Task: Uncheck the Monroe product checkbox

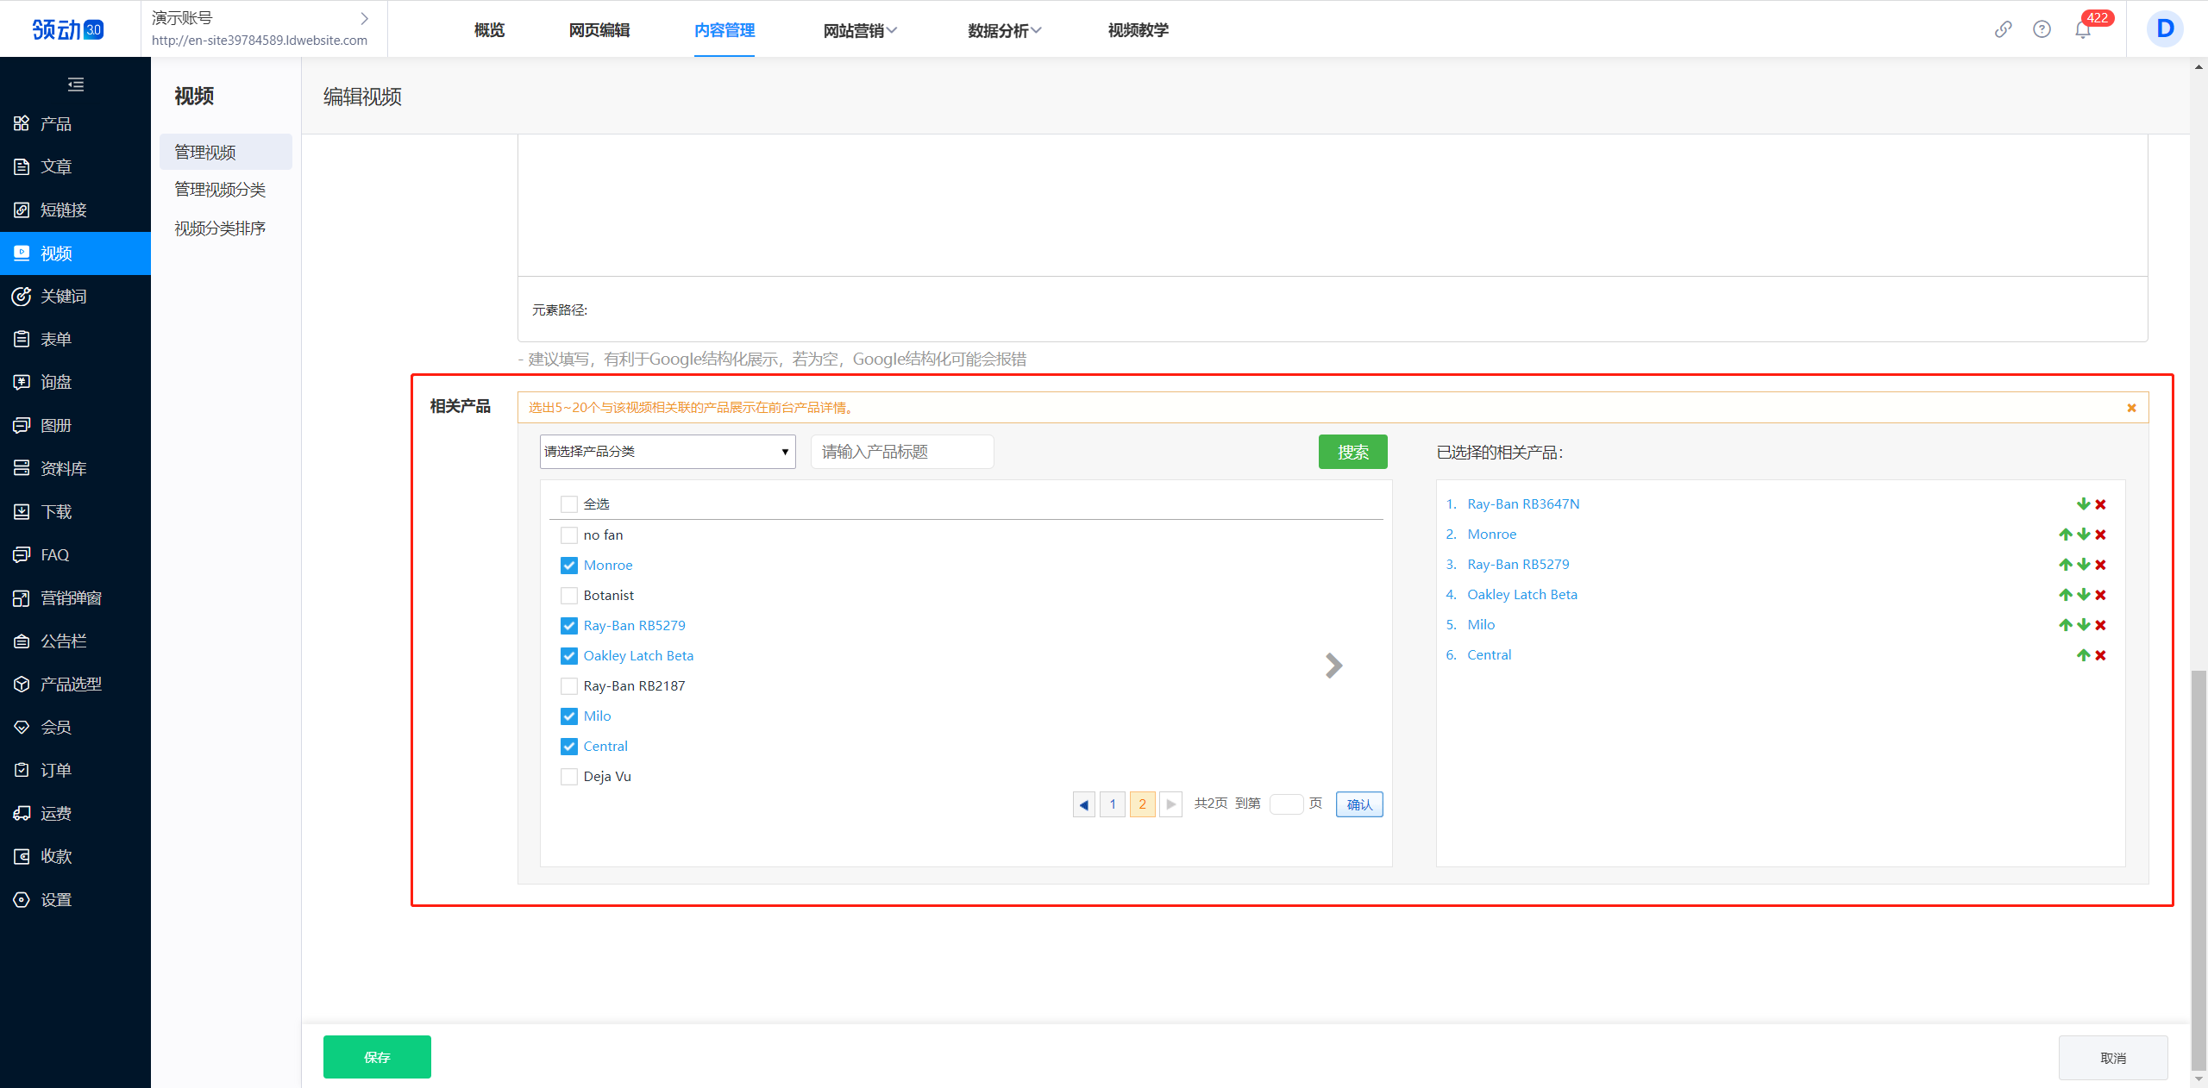Action: point(569,566)
